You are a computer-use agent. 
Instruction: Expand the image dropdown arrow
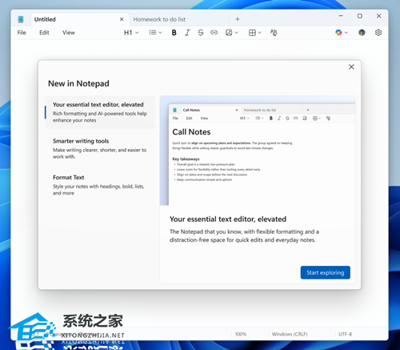(x=236, y=33)
